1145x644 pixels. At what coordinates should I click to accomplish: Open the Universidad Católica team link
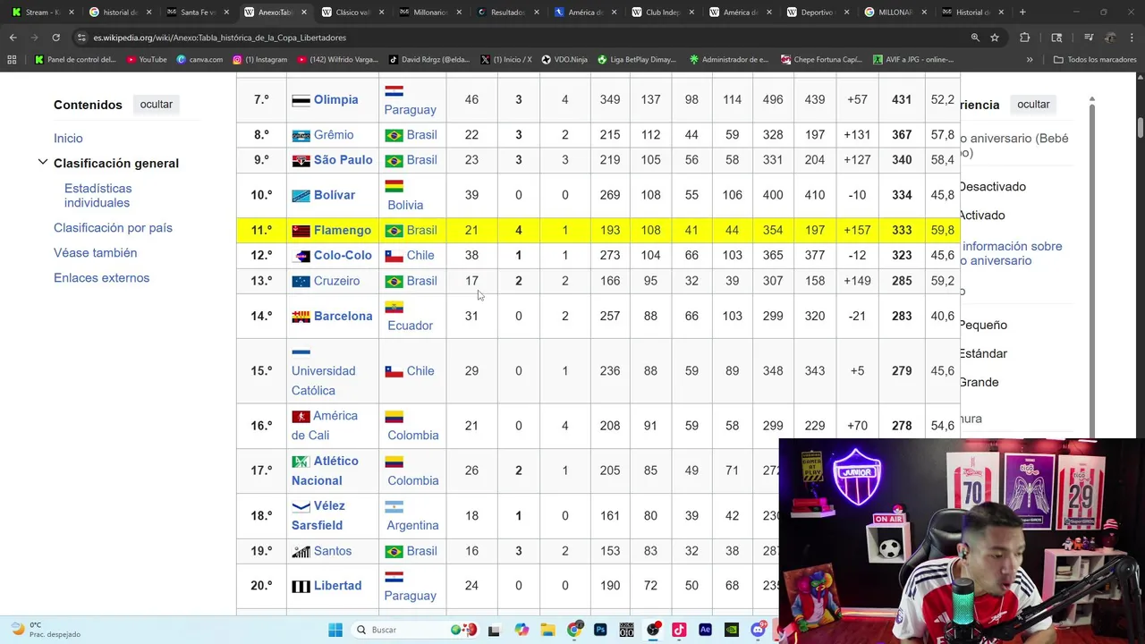(323, 380)
